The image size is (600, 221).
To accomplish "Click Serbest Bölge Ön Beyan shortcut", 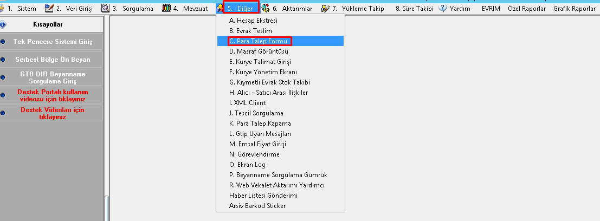I will pyautogui.click(x=53, y=60).
